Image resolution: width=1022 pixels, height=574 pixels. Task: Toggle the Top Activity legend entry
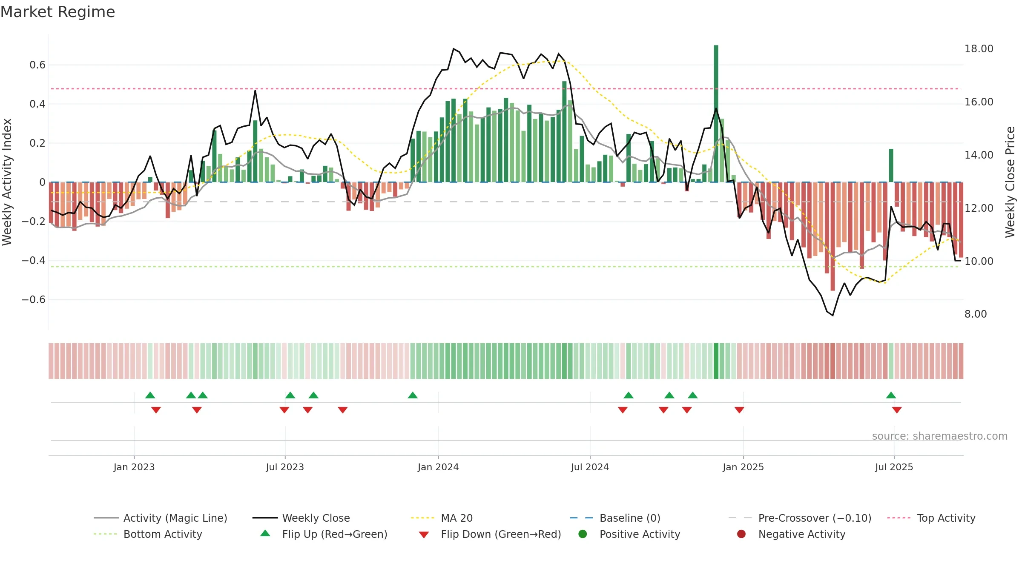coord(931,518)
